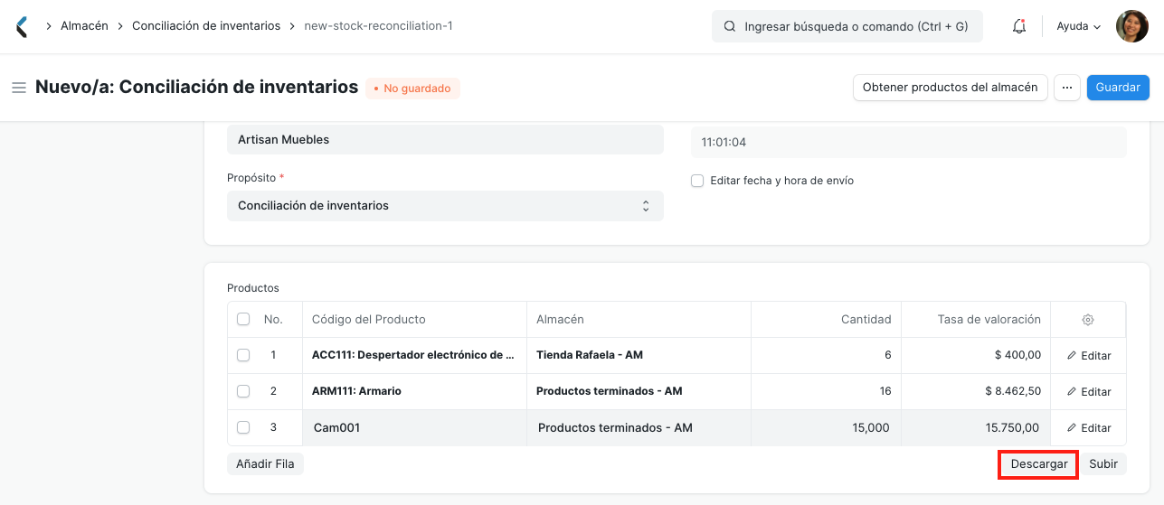Click Obtener productos del almacén

point(950,88)
